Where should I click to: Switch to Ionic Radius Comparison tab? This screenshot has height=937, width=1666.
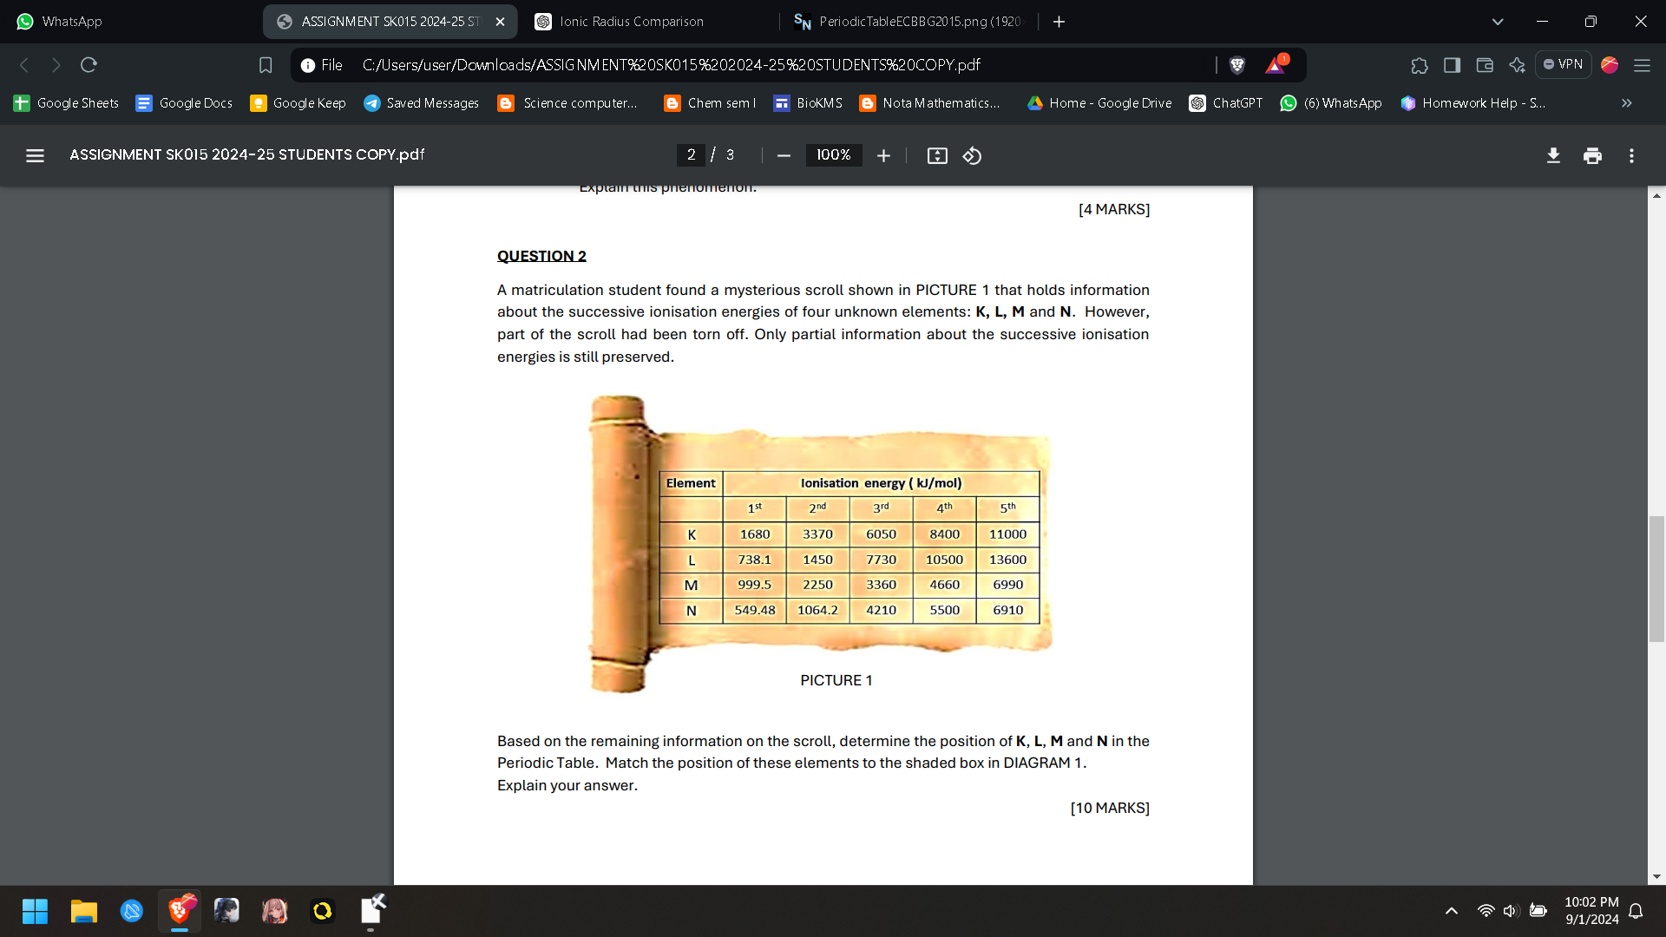[629, 21]
